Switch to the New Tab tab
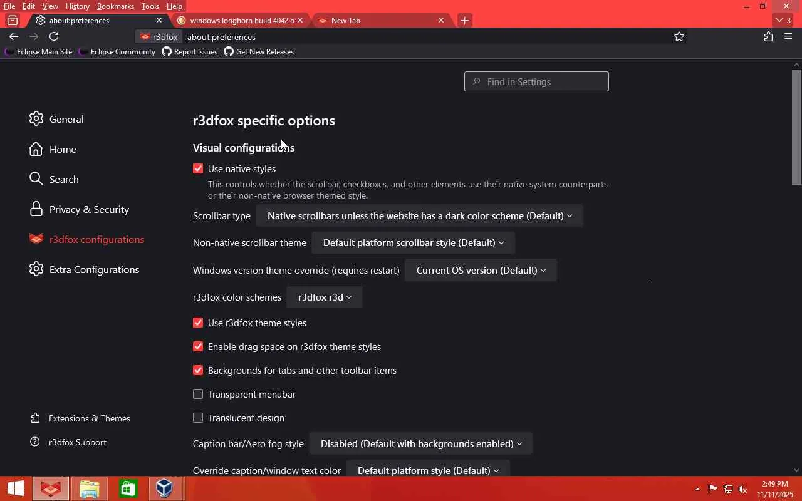Viewport: 802px width, 501px height. [x=383, y=21]
